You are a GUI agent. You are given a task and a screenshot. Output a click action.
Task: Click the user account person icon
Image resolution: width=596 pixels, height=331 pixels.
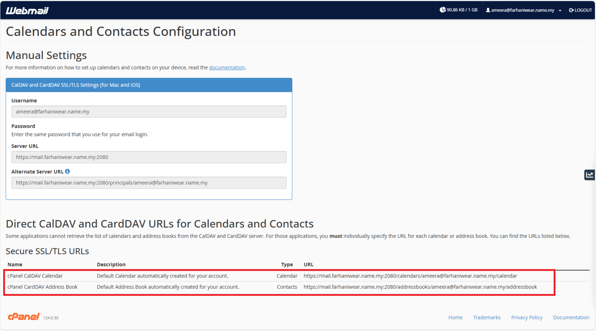[x=488, y=10]
